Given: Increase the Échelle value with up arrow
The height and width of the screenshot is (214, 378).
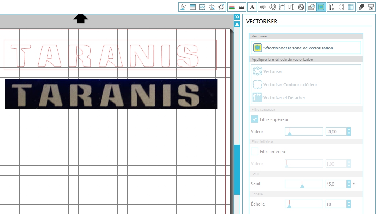Looking at the screenshot, I should (x=349, y=202).
